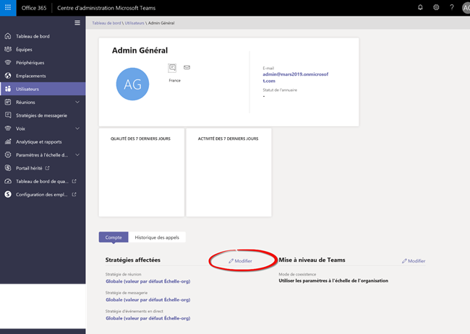Viewport: 470px width, 334px height.
Task: Click the France location label
Action: (x=175, y=81)
